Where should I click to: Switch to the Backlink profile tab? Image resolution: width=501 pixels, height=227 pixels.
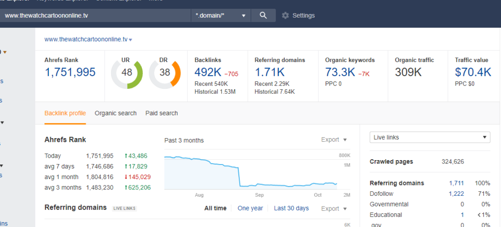(65, 113)
